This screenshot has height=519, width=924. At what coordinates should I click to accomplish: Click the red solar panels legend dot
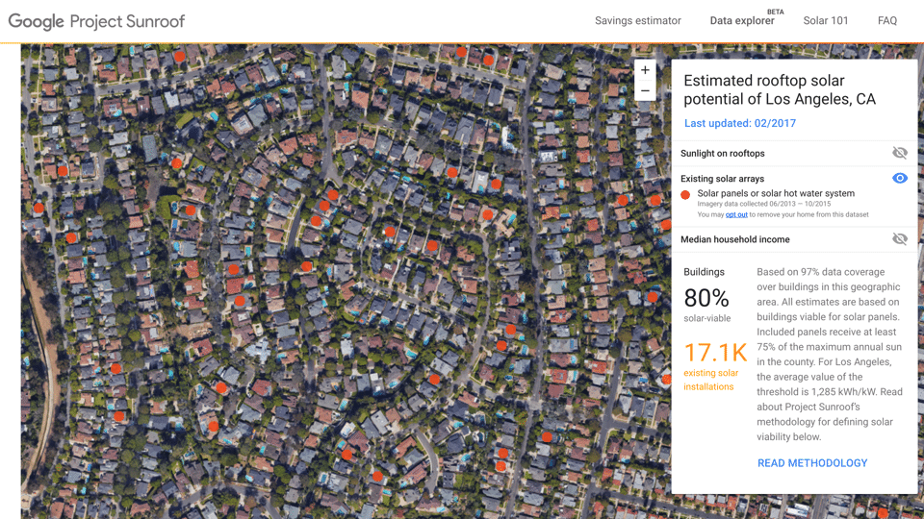click(685, 194)
